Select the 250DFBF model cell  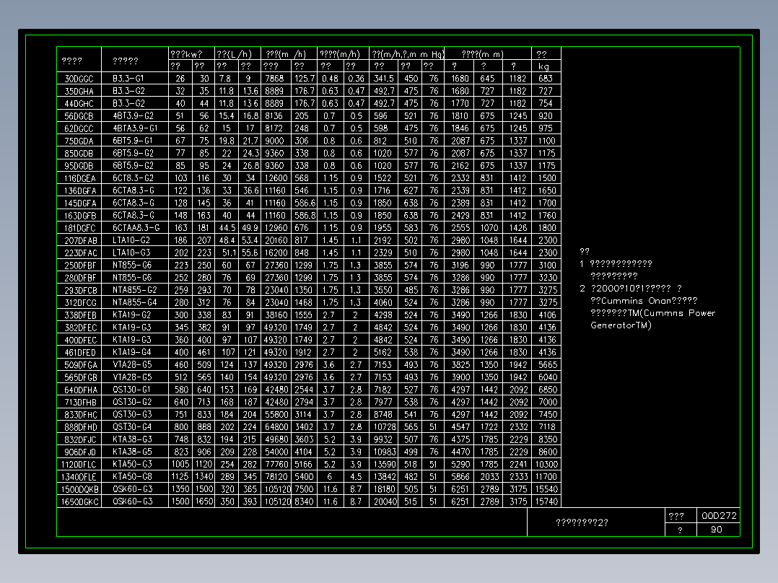[x=79, y=265]
